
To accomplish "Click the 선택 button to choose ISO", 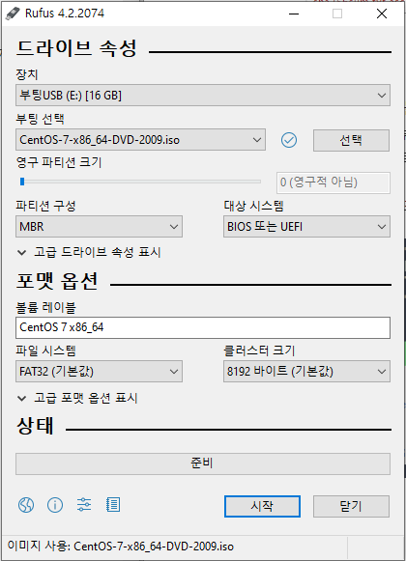I will 351,140.
